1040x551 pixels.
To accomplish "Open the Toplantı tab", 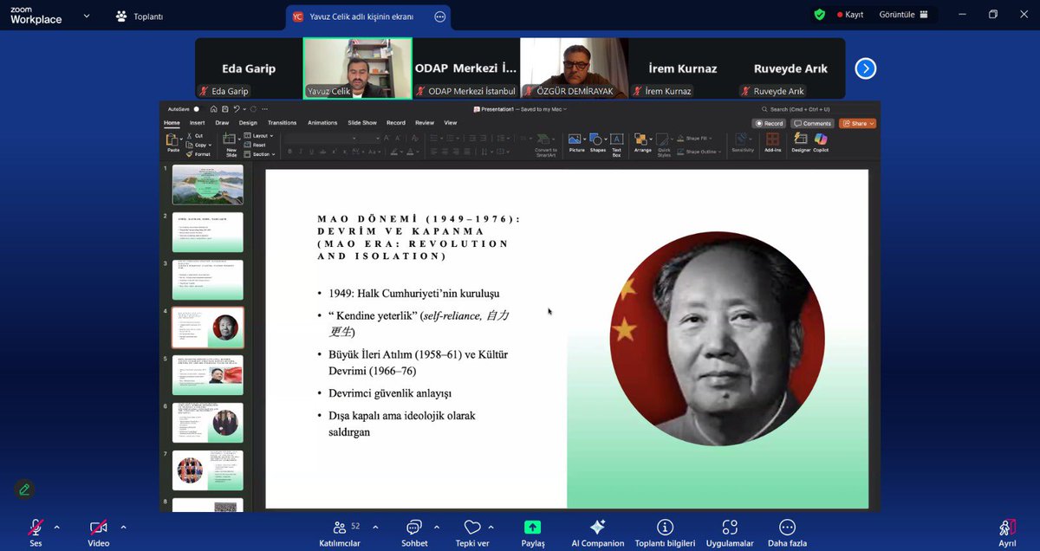I will coord(139,16).
